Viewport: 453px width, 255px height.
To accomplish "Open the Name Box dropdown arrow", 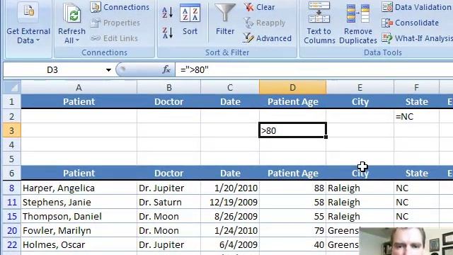I will click(108, 70).
